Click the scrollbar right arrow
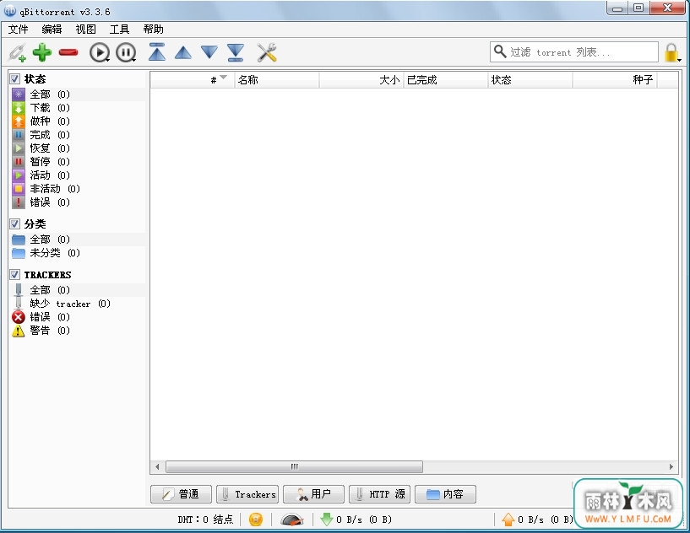690x533 pixels. (x=671, y=466)
